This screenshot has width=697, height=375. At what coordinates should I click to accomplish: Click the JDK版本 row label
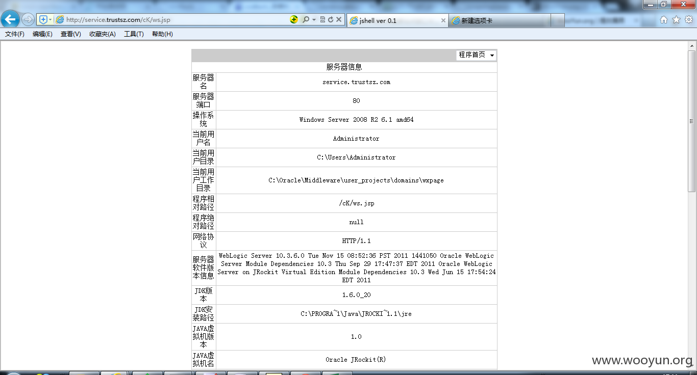click(x=204, y=295)
